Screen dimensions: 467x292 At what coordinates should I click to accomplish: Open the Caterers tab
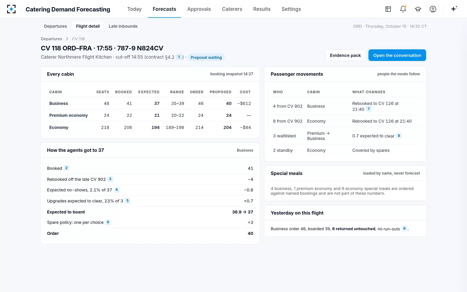(232, 9)
